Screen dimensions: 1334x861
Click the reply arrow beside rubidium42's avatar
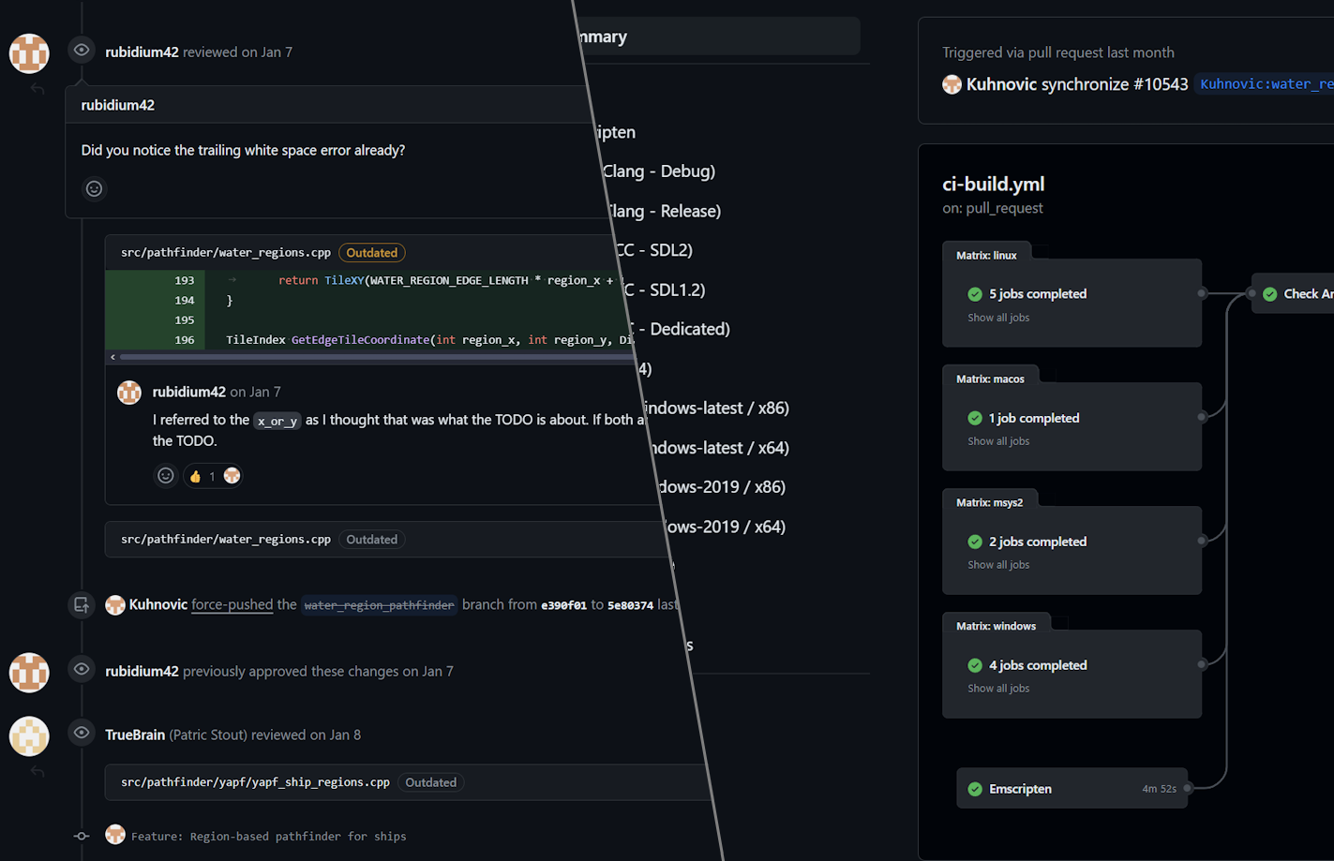click(x=37, y=87)
